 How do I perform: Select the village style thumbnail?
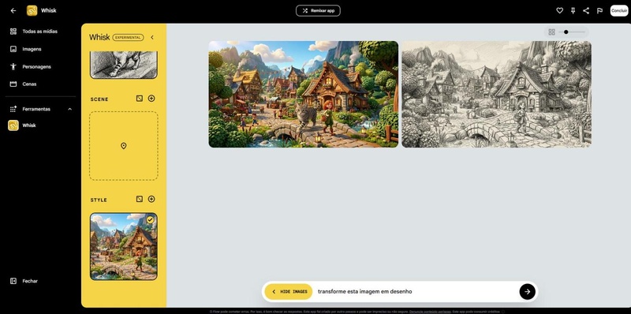point(124,246)
